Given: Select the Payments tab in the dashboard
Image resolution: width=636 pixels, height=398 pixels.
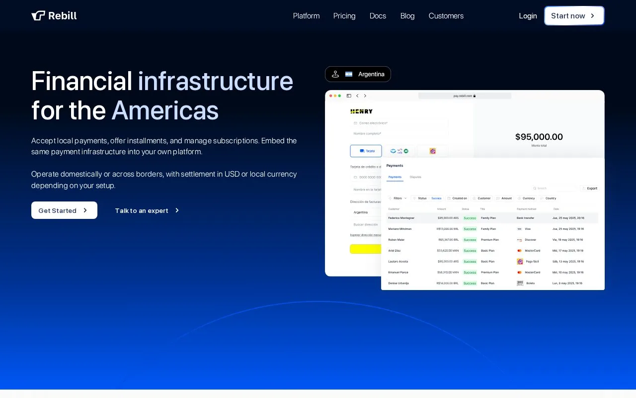Looking at the screenshot, I should point(395,177).
